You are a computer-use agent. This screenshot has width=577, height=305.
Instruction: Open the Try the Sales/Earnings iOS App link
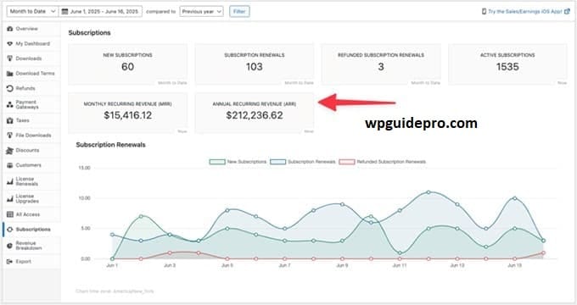(525, 11)
